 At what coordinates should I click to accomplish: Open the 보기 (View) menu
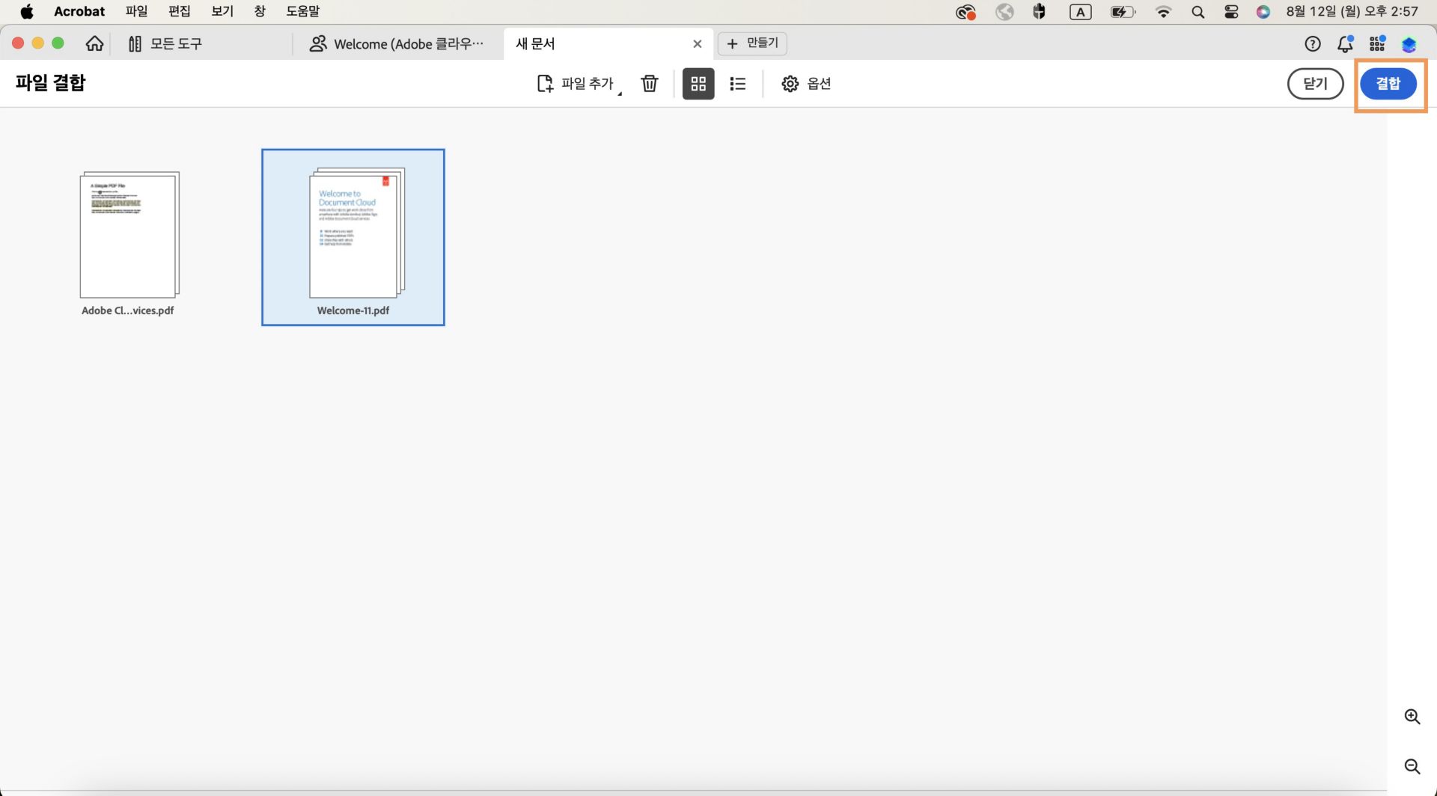pos(222,11)
